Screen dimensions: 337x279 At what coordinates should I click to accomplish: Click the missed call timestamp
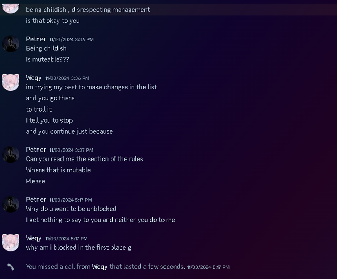pyautogui.click(x=208, y=267)
